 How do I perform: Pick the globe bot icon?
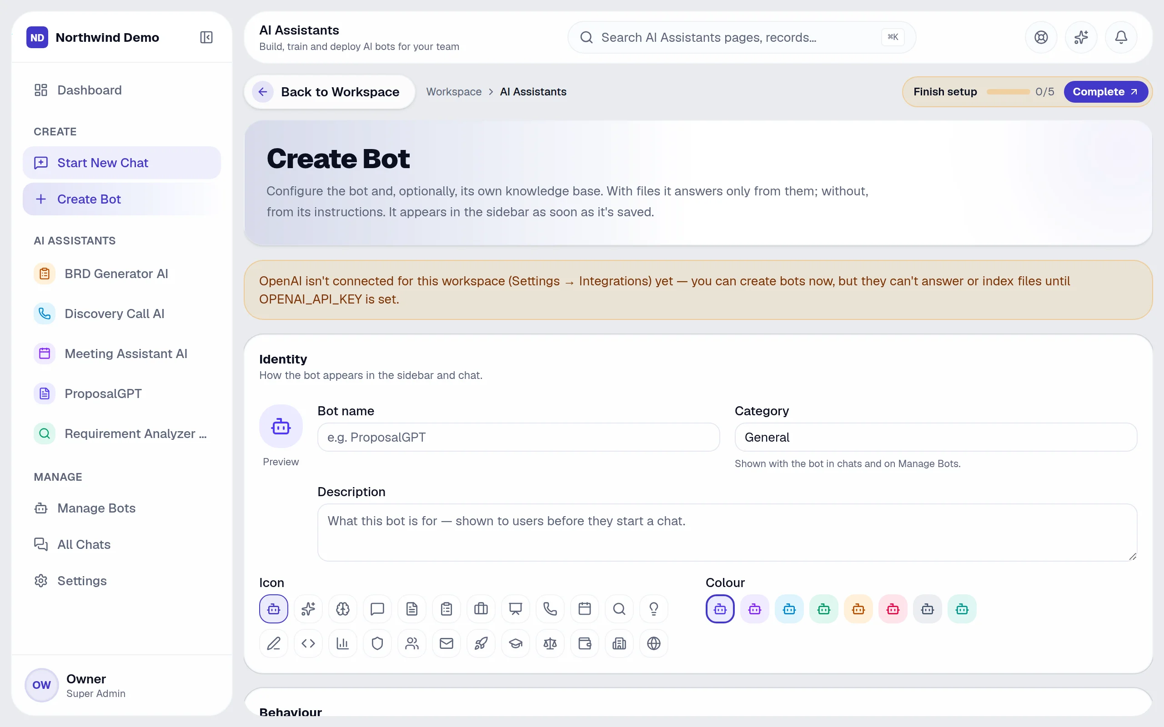click(x=654, y=643)
